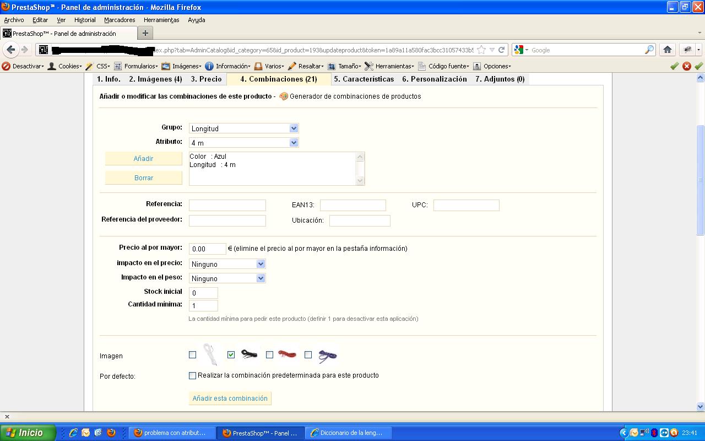The image size is (705, 441).
Task: Open the Formularios toolbar menu
Action: pos(135,66)
